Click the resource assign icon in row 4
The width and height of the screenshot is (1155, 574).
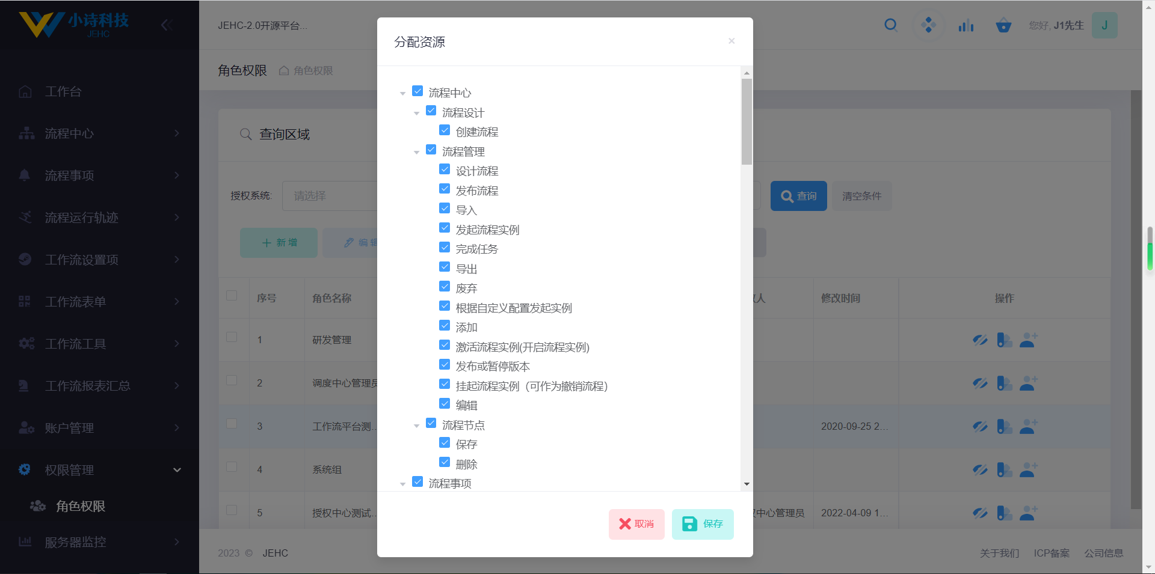pos(1004,469)
